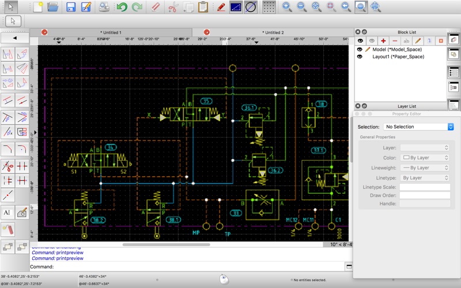Expand the Lineweight By Layer dropdown

pyautogui.click(x=425, y=168)
